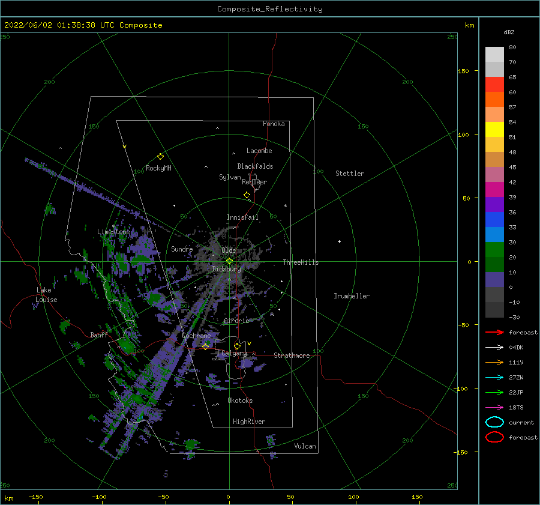
Task: Click yellow radar site marker at center
Action: coord(229,261)
